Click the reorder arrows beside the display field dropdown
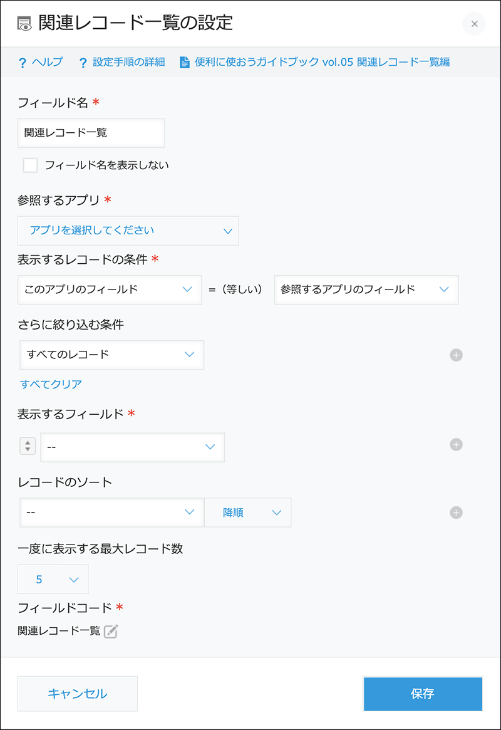Viewport: 501px width, 730px height. click(28, 447)
